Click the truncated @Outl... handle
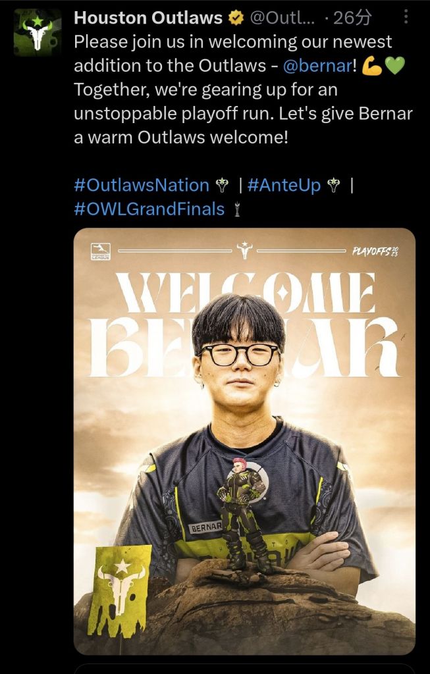This screenshot has width=430, height=674. click(282, 18)
